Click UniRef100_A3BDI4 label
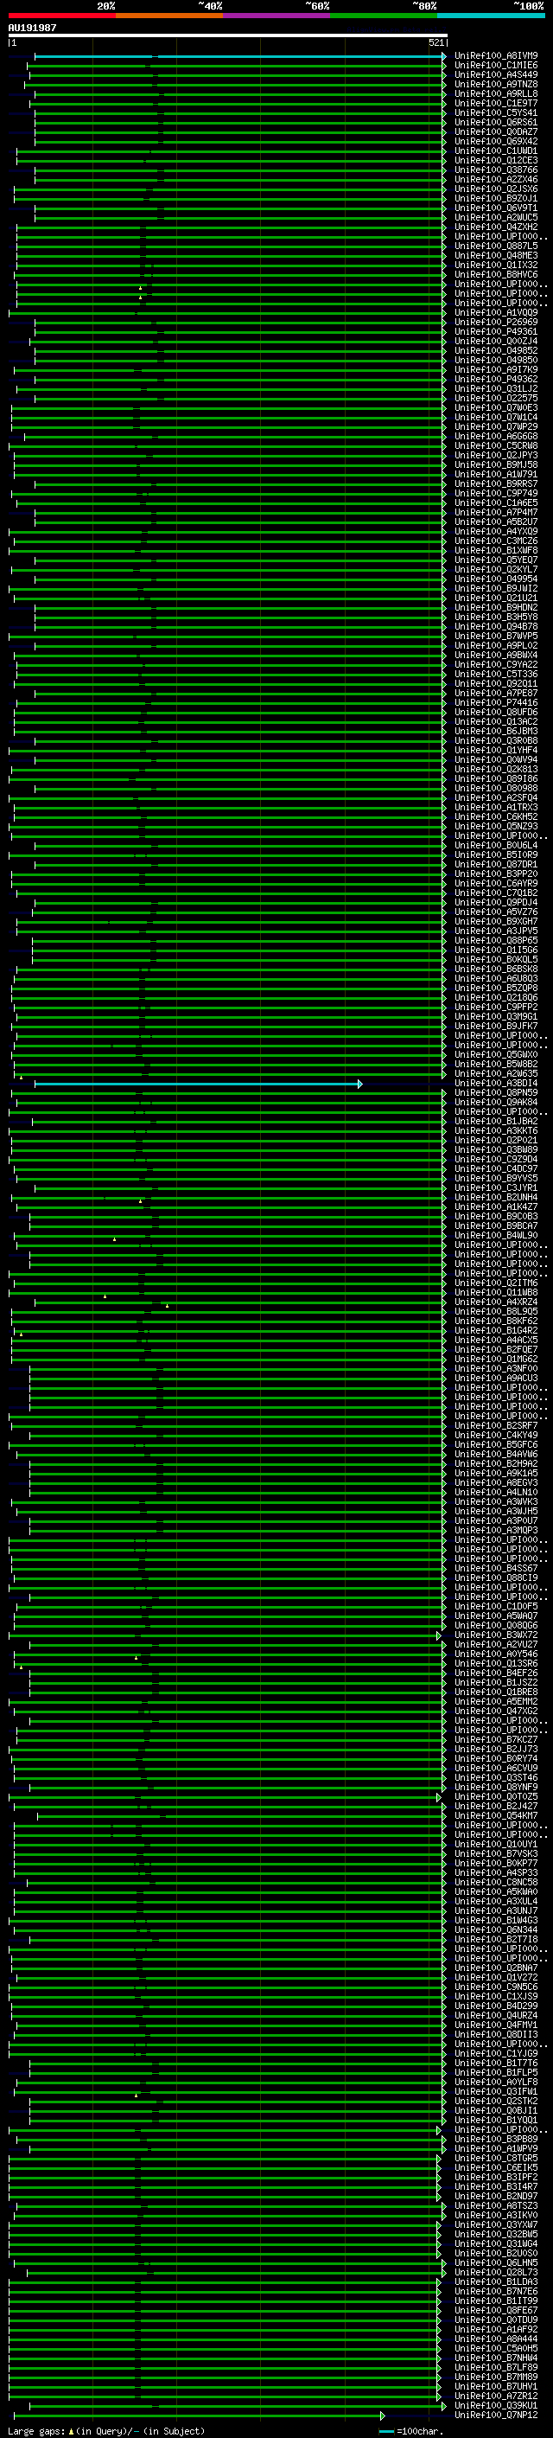The width and height of the screenshot is (553, 2438). click(495, 1083)
